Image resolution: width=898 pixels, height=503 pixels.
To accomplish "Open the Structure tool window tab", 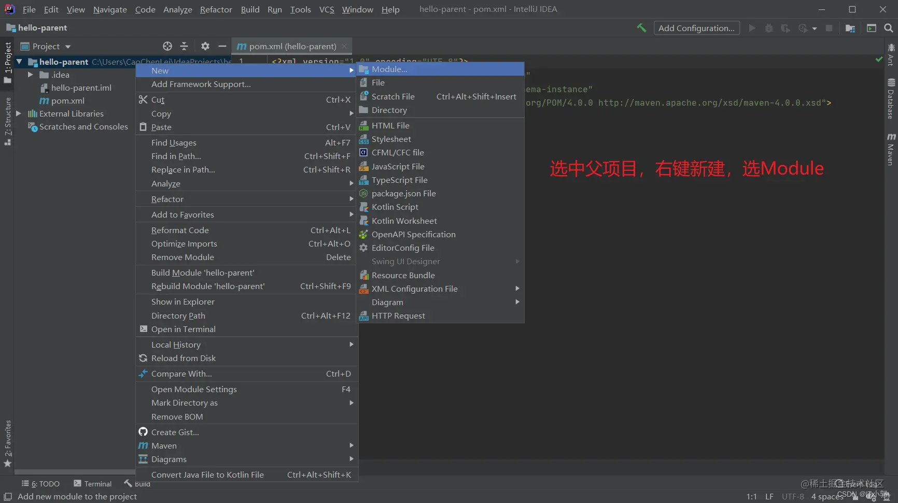I will pos(7,121).
